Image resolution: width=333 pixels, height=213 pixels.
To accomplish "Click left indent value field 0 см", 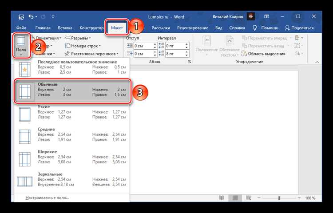I will pos(143,46).
